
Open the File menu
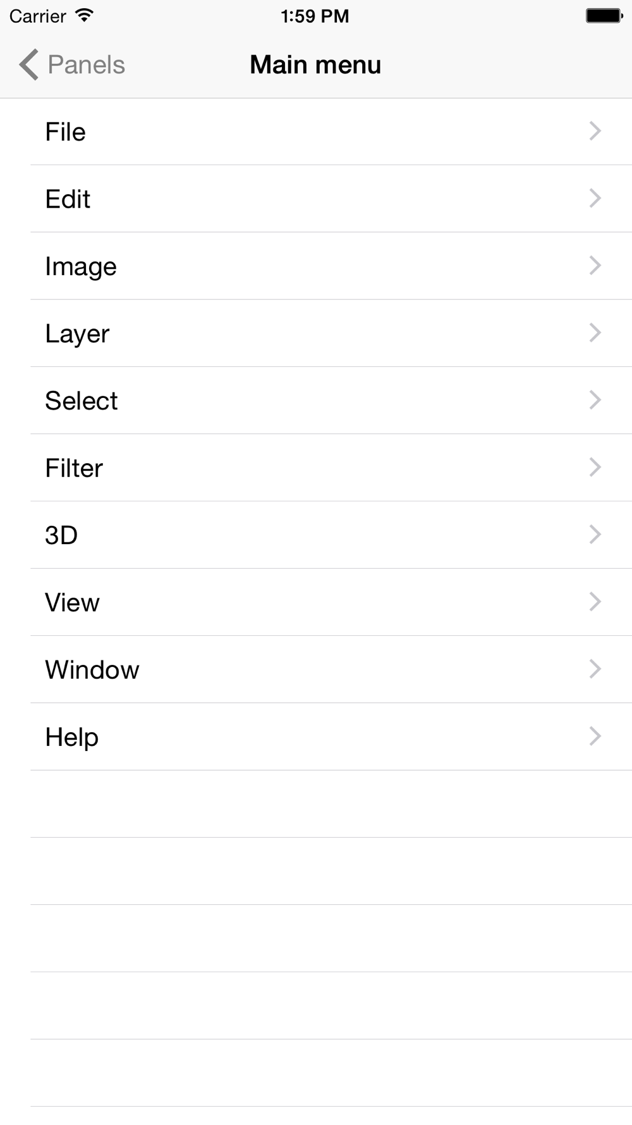(x=316, y=132)
